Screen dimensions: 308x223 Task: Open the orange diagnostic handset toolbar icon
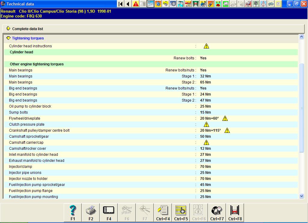point(211,4)
